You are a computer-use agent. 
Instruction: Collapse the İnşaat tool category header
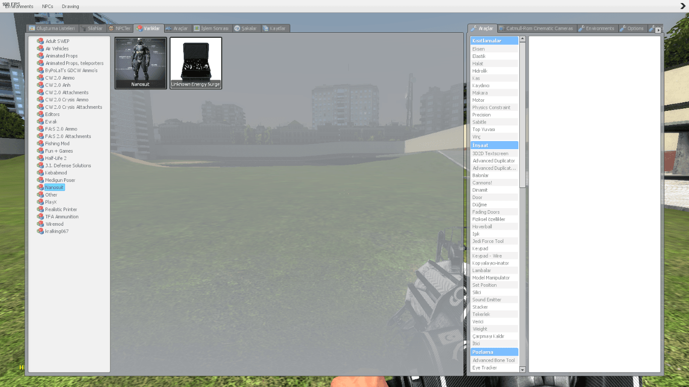pos(494,145)
